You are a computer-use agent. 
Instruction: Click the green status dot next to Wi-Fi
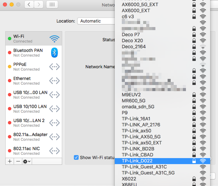(10, 38)
